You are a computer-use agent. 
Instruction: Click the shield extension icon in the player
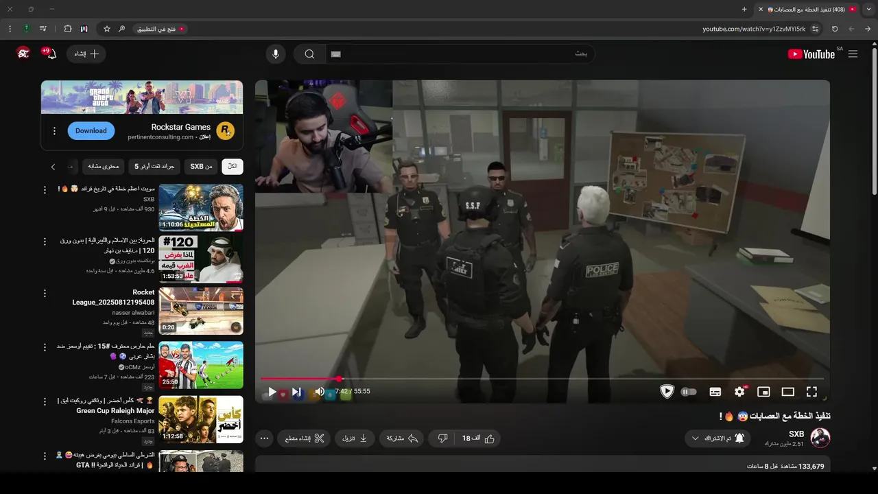click(x=667, y=392)
